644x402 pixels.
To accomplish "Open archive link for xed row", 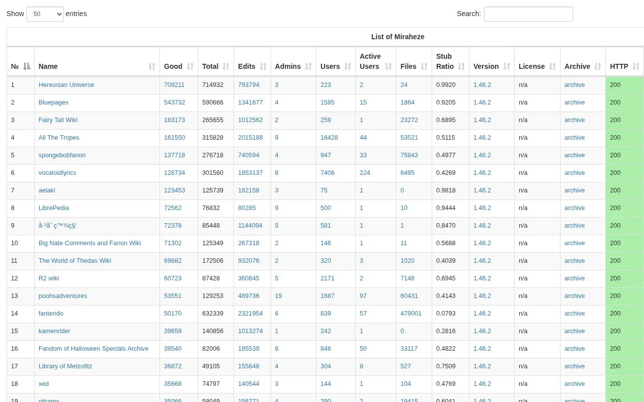I will (575, 384).
